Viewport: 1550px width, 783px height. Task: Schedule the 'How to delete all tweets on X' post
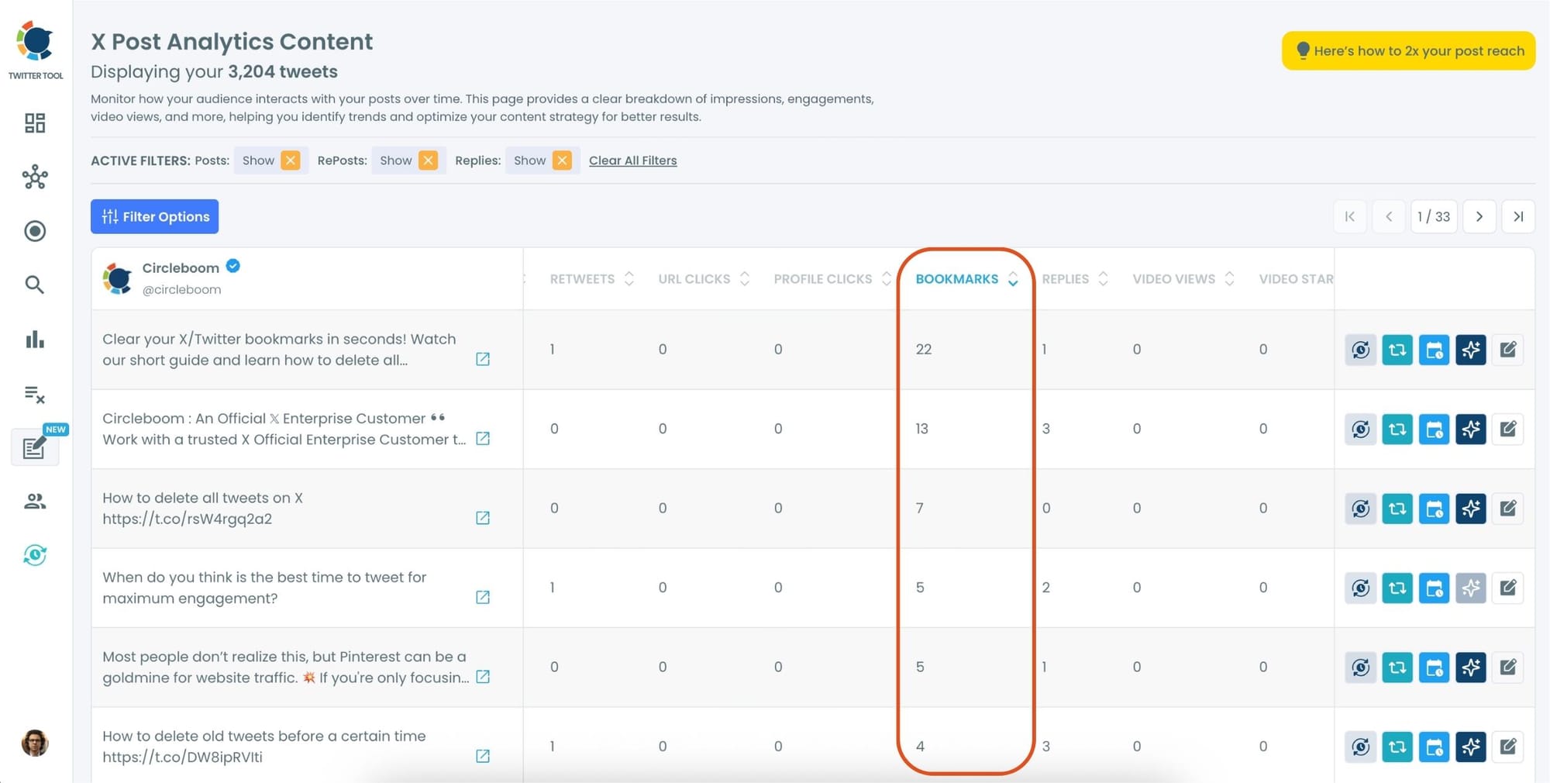coord(1435,509)
